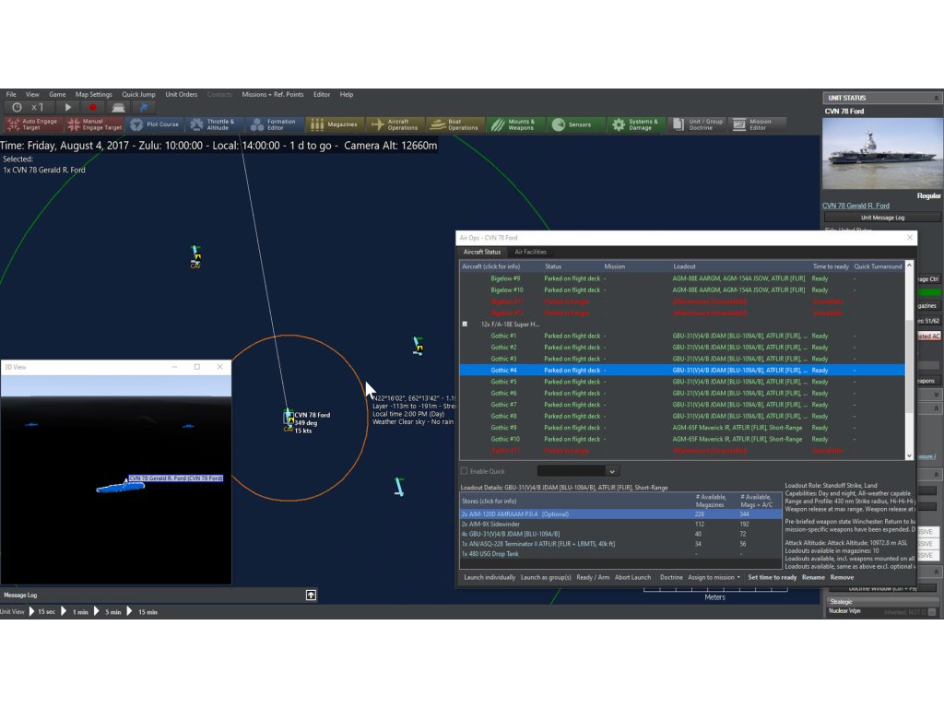Open the Magazines window
The height and width of the screenshot is (708, 944).
(x=334, y=124)
